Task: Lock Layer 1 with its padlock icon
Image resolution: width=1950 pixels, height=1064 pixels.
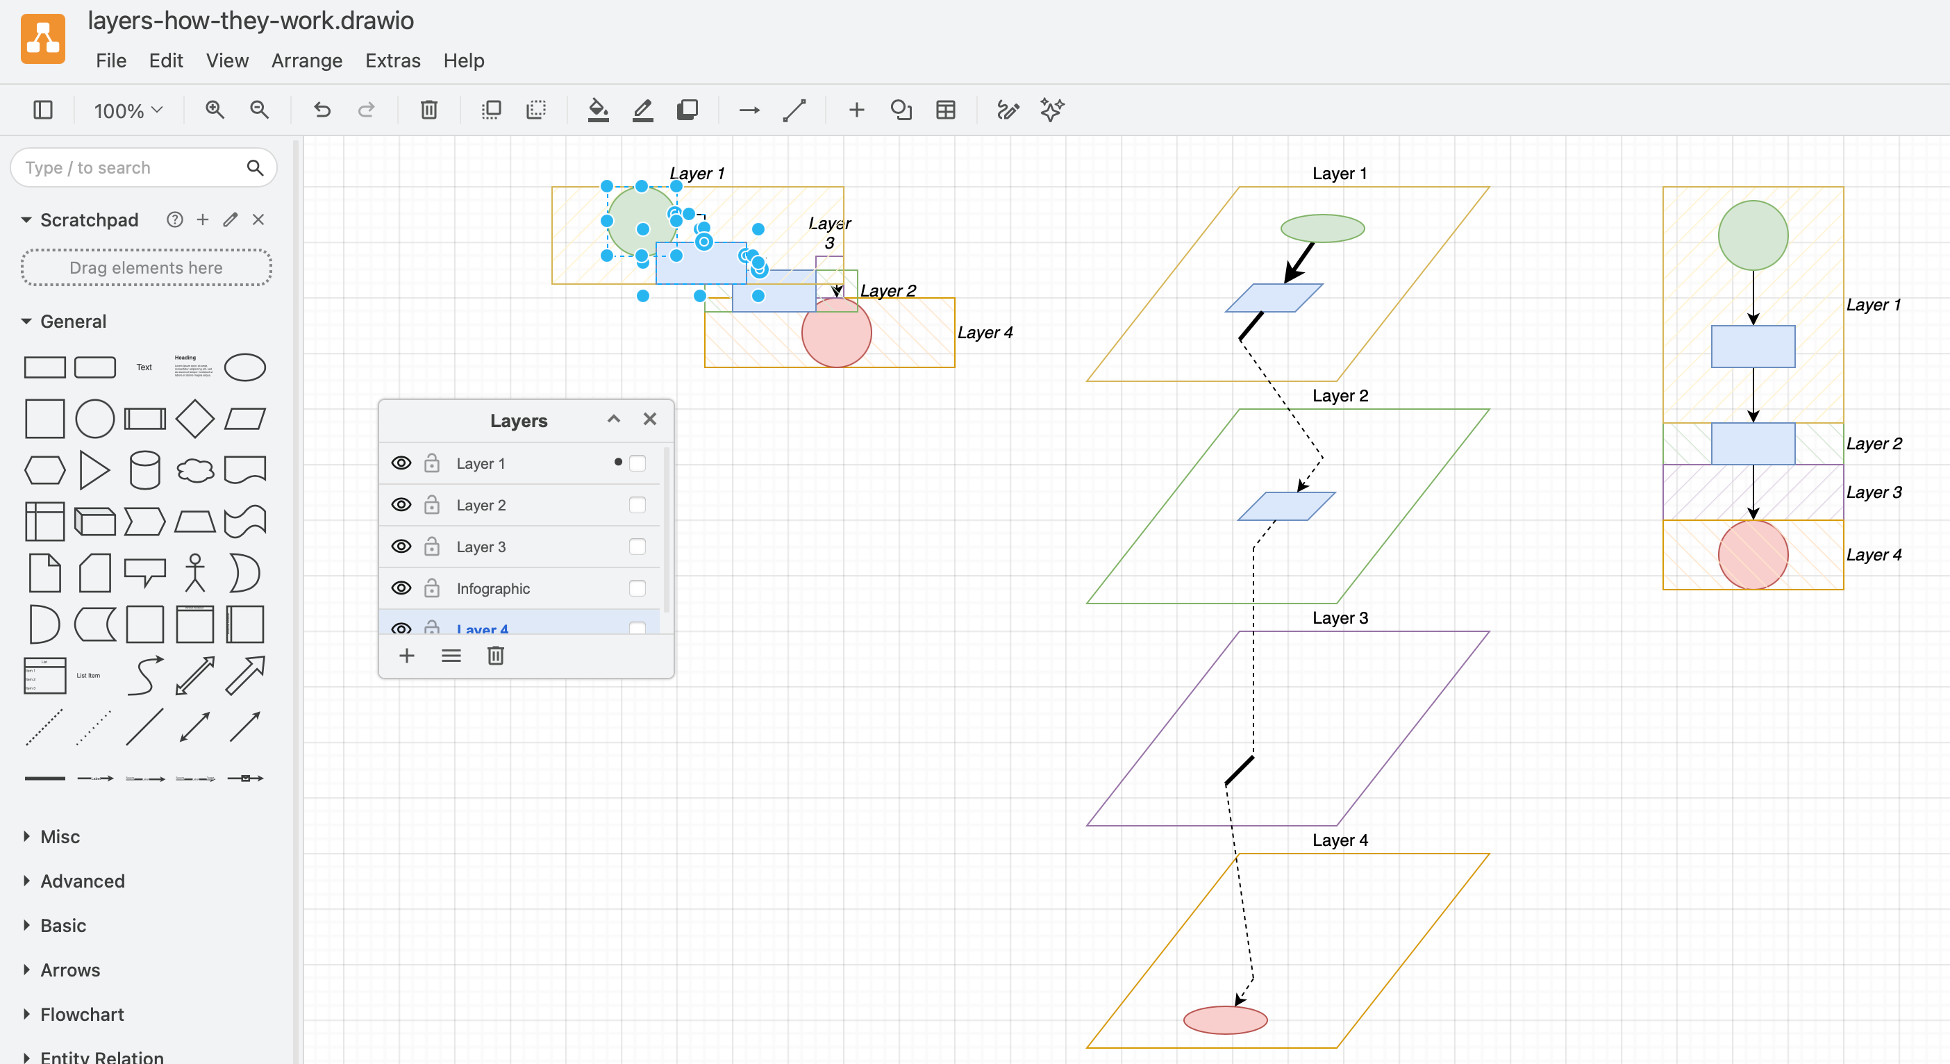Action: (x=431, y=463)
